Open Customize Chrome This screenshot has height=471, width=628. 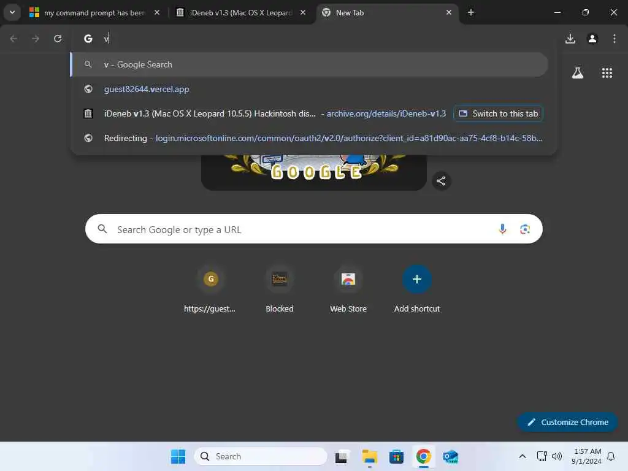coord(567,422)
